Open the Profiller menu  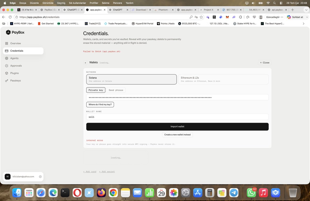click(x=94, y=3)
